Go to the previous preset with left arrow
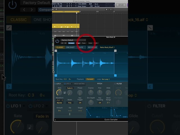The width and height of the screenshot is (180, 135). point(62,43)
